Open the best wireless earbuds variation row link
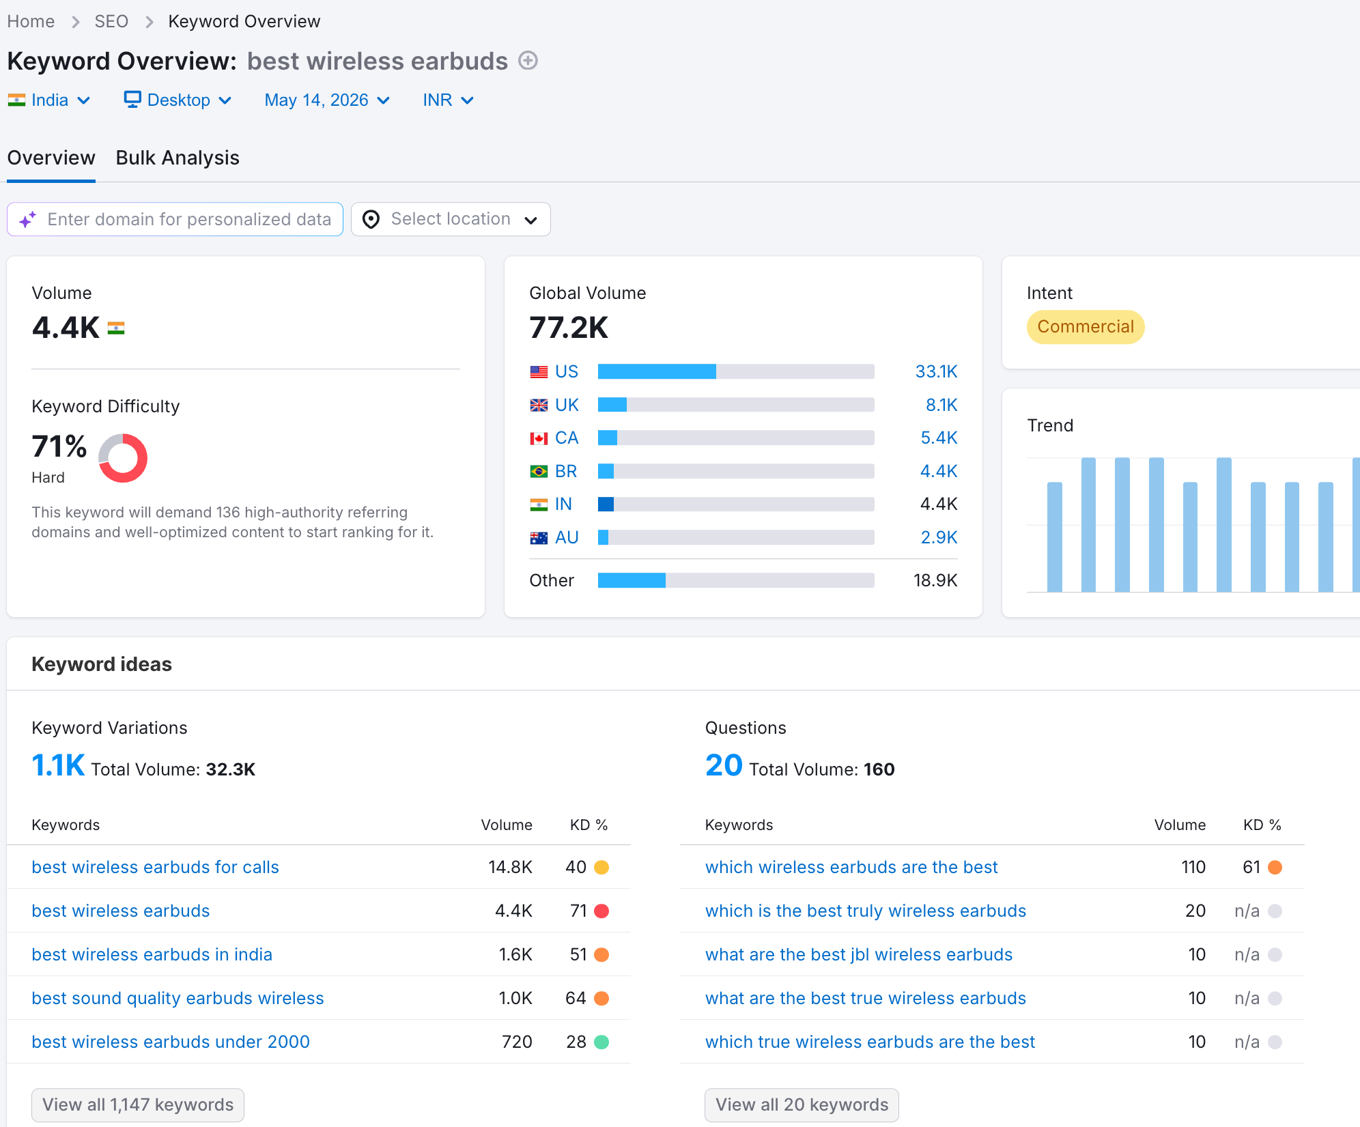This screenshot has width=1360, height=1127. coord(121,911)
